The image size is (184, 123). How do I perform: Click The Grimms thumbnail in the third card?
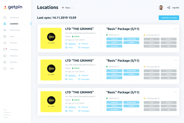pyautogui.click(x=51, y=101)
